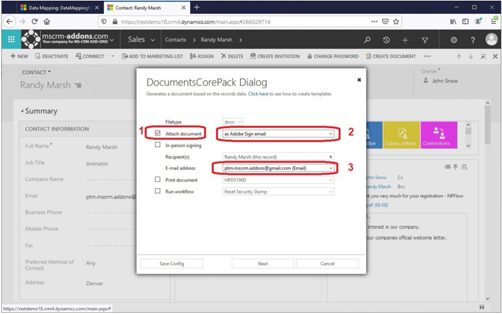Click the browser home icon
Screen dimensions: 502x314
[x=47, y=21]
